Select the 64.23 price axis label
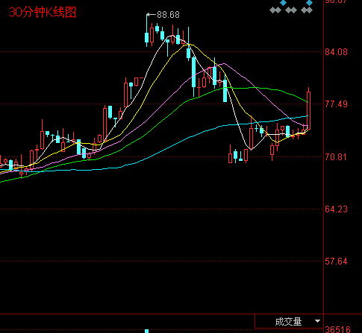 (x=336, y=209)
